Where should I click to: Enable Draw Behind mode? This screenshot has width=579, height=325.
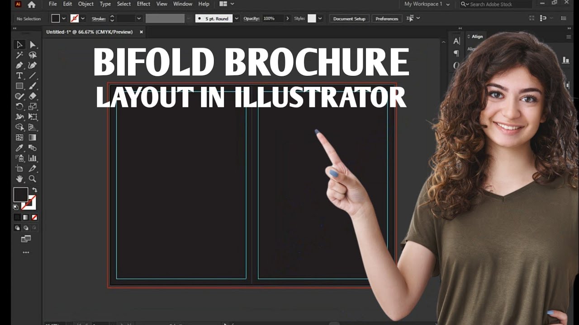click(26, 227)
